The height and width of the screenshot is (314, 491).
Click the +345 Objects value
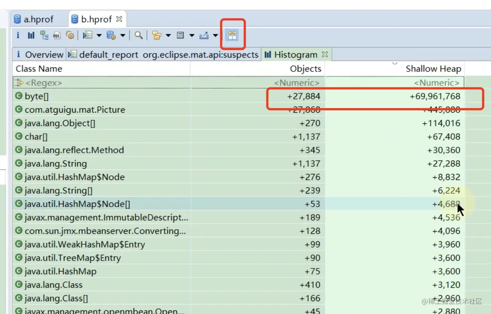click(x=310, y=150)
